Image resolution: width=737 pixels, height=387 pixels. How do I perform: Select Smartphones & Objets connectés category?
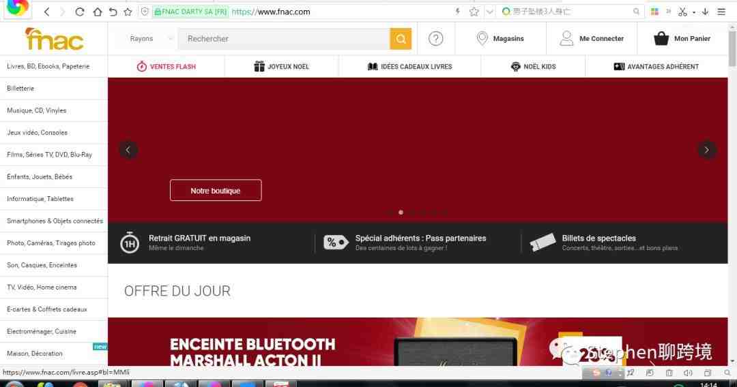click(x=54, y=221)
